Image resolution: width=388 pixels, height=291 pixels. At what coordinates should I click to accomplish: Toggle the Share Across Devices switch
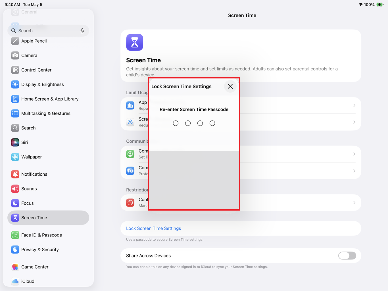(x=347, y=256)
